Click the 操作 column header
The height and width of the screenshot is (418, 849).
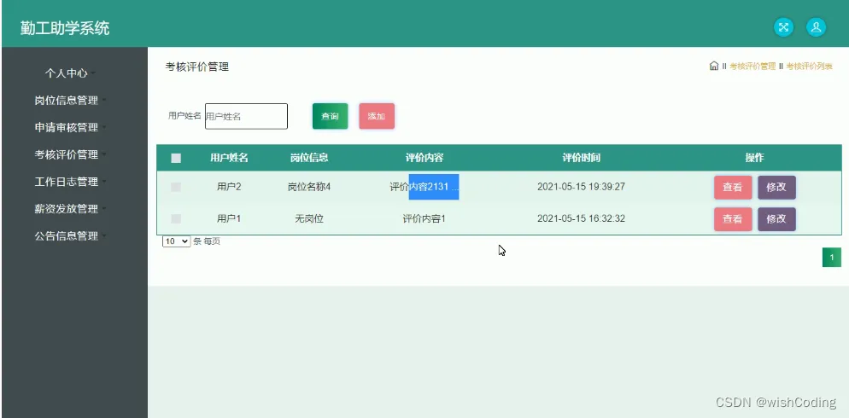click(x=754, y=158)
